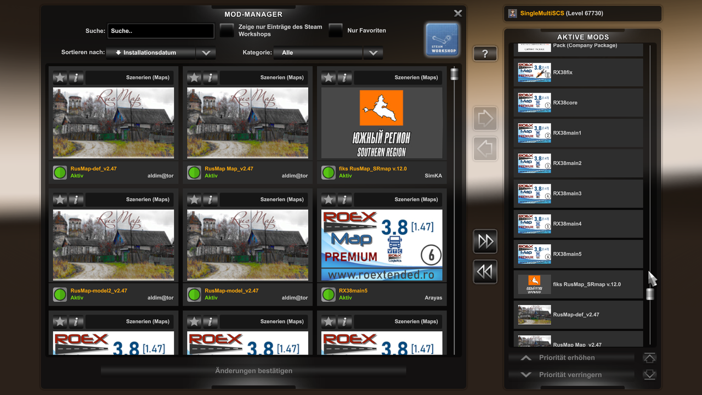Select RX38main2 in active mods
This screenshot has width=702, height=395.
pos(578,163)
